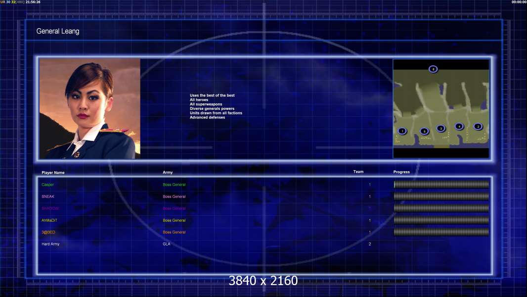Click 3@BED's loading progress bar
Viewport: 527px width, 297px height.
[x=441, y=232]
